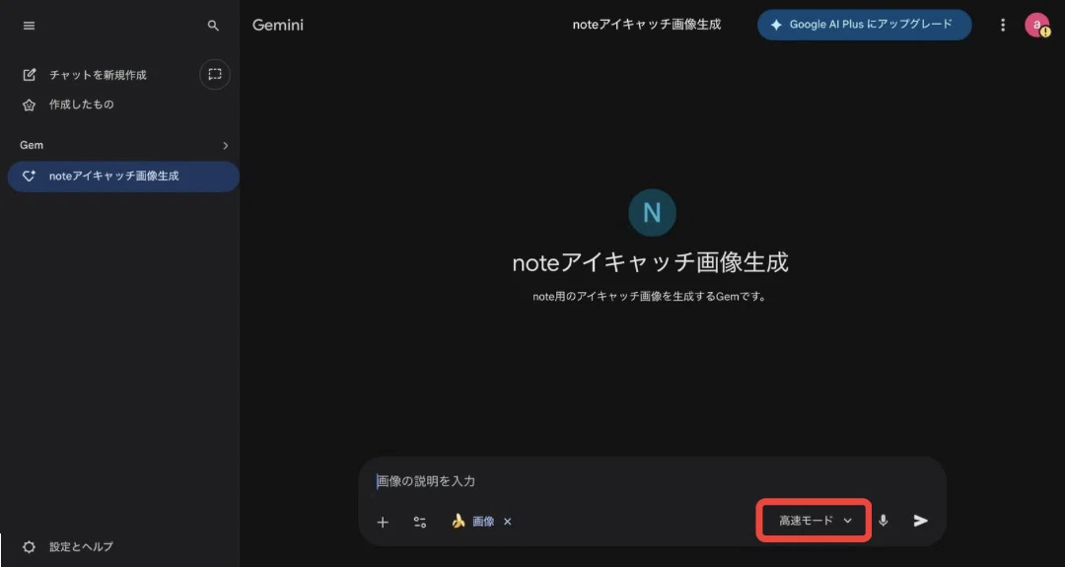The image size is (1065, 567).
Task: Add files with the plus icon
Action: 383,522
